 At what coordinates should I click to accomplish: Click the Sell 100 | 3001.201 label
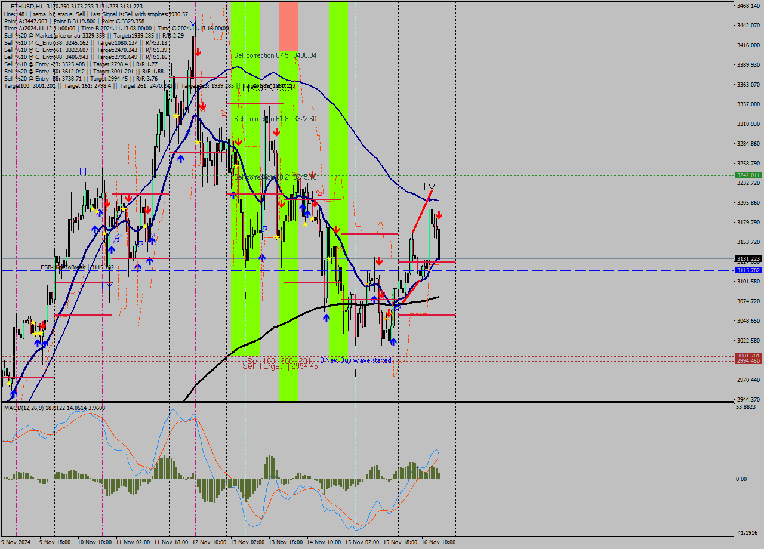click(x=279, y=361)
